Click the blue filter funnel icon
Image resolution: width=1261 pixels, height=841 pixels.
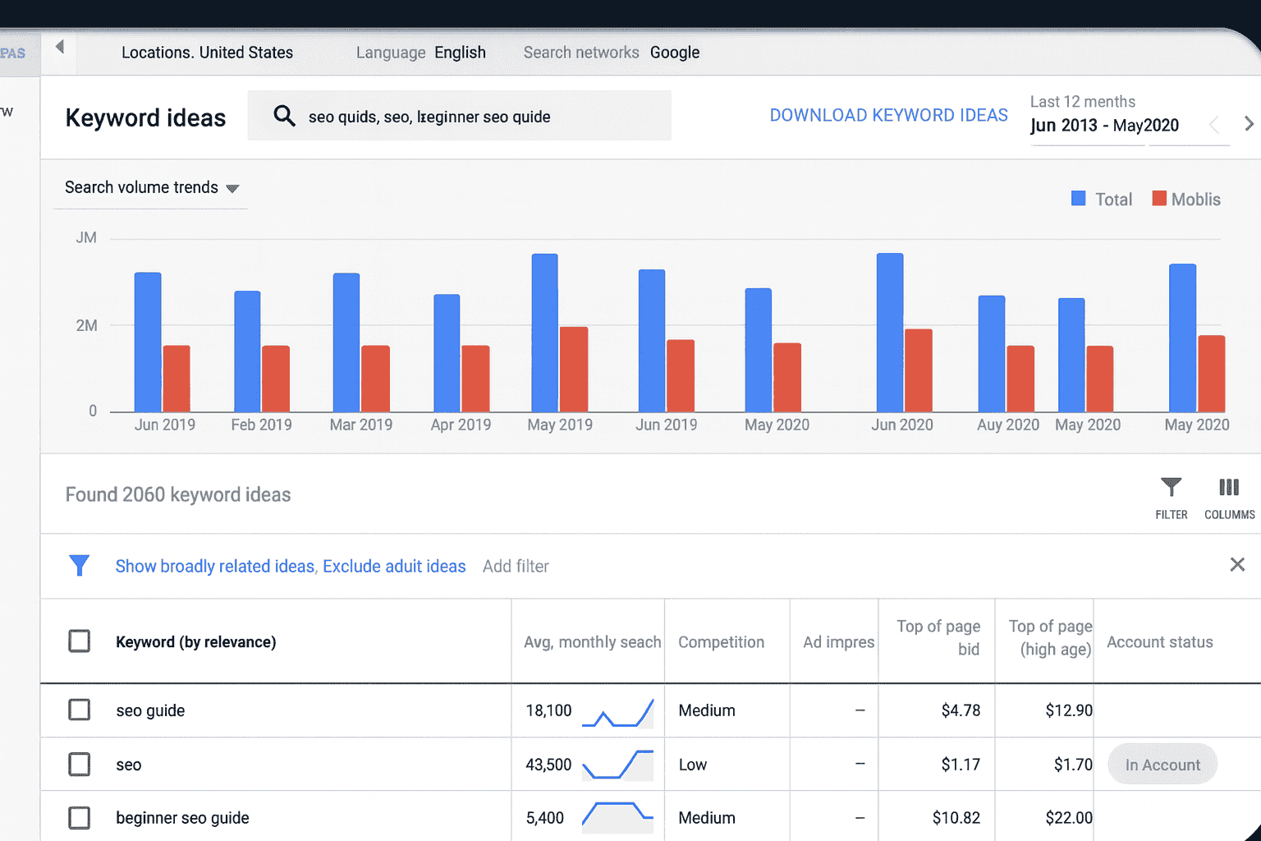[x=80, y=566]
